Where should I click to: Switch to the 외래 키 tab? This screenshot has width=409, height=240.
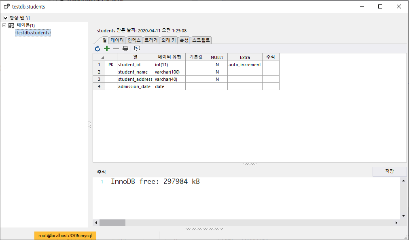[x=169, y=40]
